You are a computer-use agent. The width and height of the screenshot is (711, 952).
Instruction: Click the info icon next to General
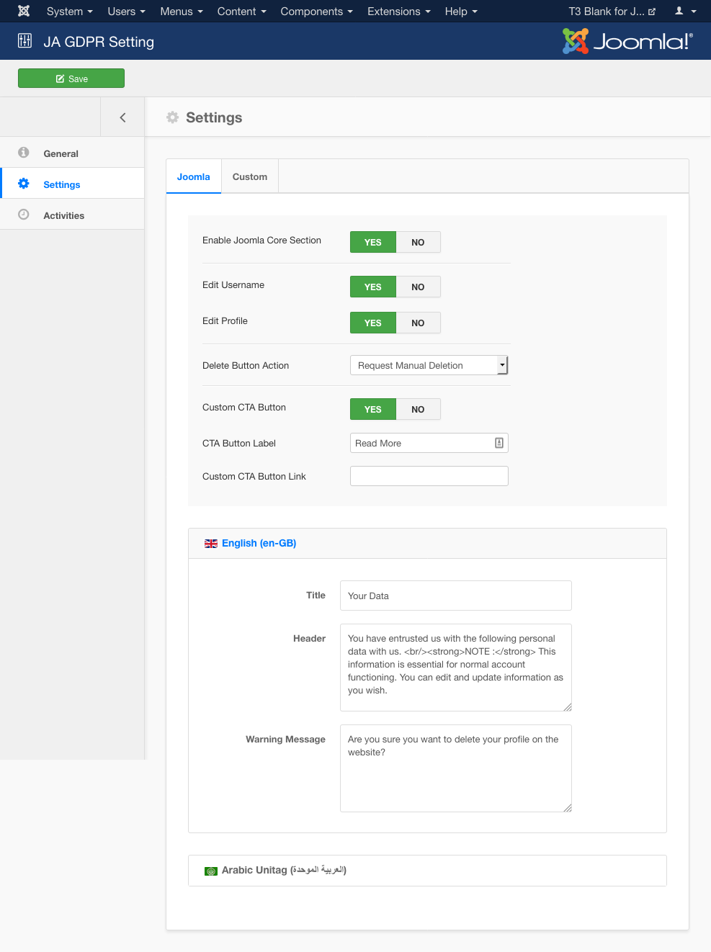tap(24, 153)
